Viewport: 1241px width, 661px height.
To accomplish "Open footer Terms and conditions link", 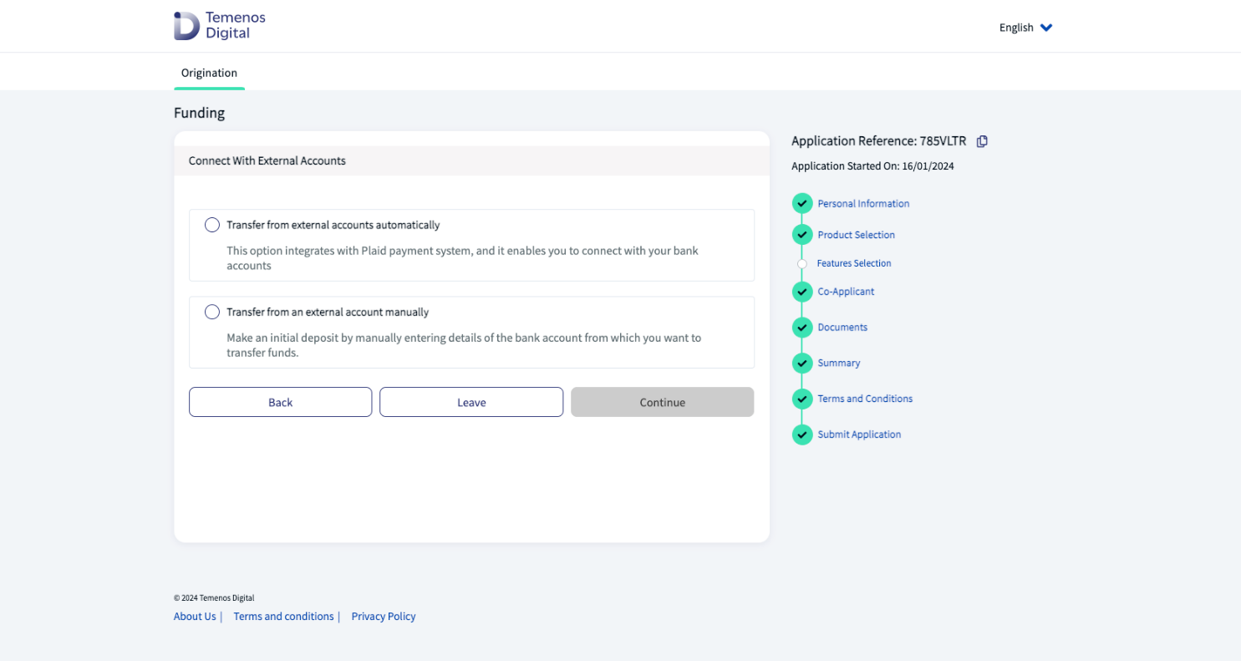I will (283, 617).
